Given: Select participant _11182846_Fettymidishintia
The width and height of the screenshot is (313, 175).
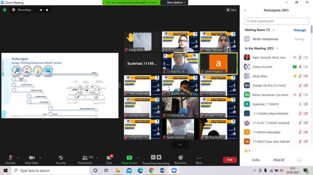Looking at the screenshot, I should pyautogui.click(x=277, y=114).
